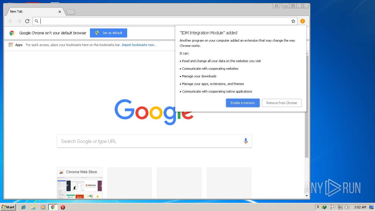The width and height of the screenshot is (375, 211).
Task: Launch Internet Explorer from taskbar
Action: pyautogui.click(x=23, y=207)
